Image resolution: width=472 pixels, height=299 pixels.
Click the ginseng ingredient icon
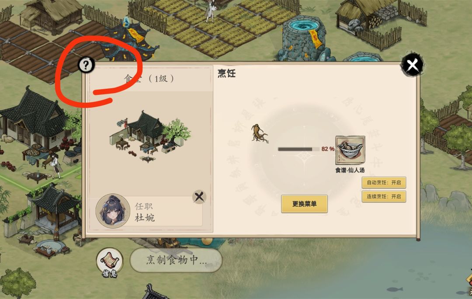(259, 133)
